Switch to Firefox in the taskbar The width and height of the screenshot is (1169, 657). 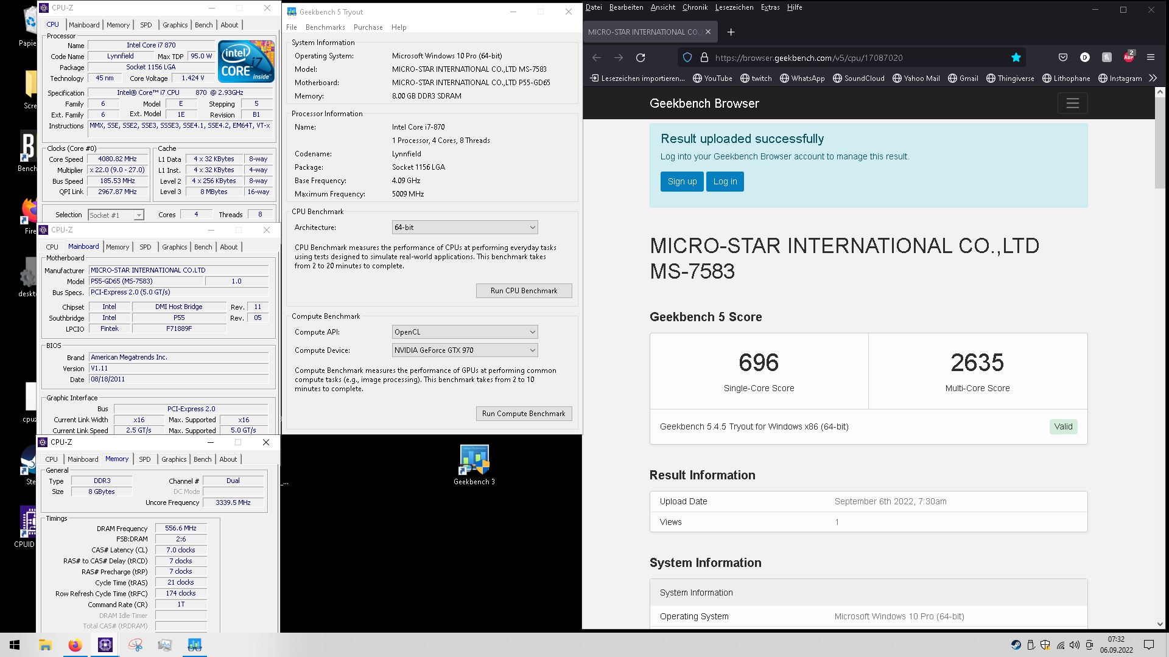(75, 645)
